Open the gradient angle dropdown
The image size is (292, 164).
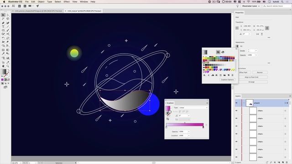coord(188,116)
